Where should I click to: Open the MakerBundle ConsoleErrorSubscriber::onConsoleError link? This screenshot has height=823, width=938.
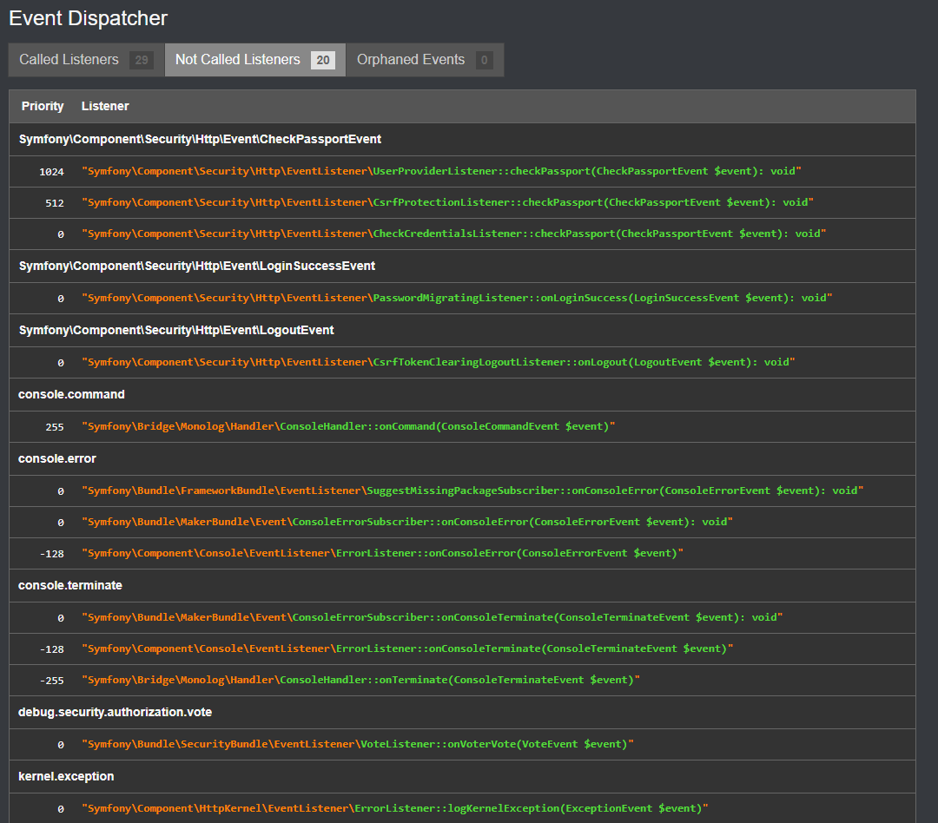click(x=407, y=522)
